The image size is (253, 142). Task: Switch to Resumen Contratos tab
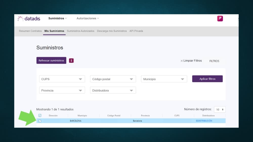[30, 31]
